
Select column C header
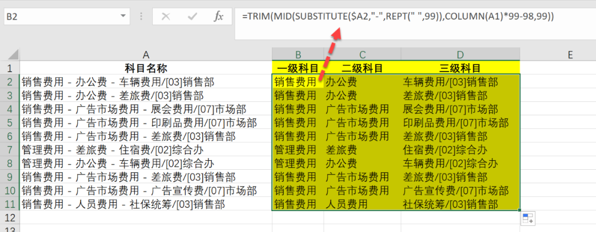pyautogui.click(x=362, y=55)
